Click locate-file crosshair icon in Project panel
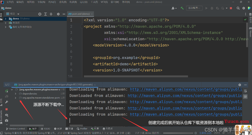252x135 pixels. [x=40, y=14]
